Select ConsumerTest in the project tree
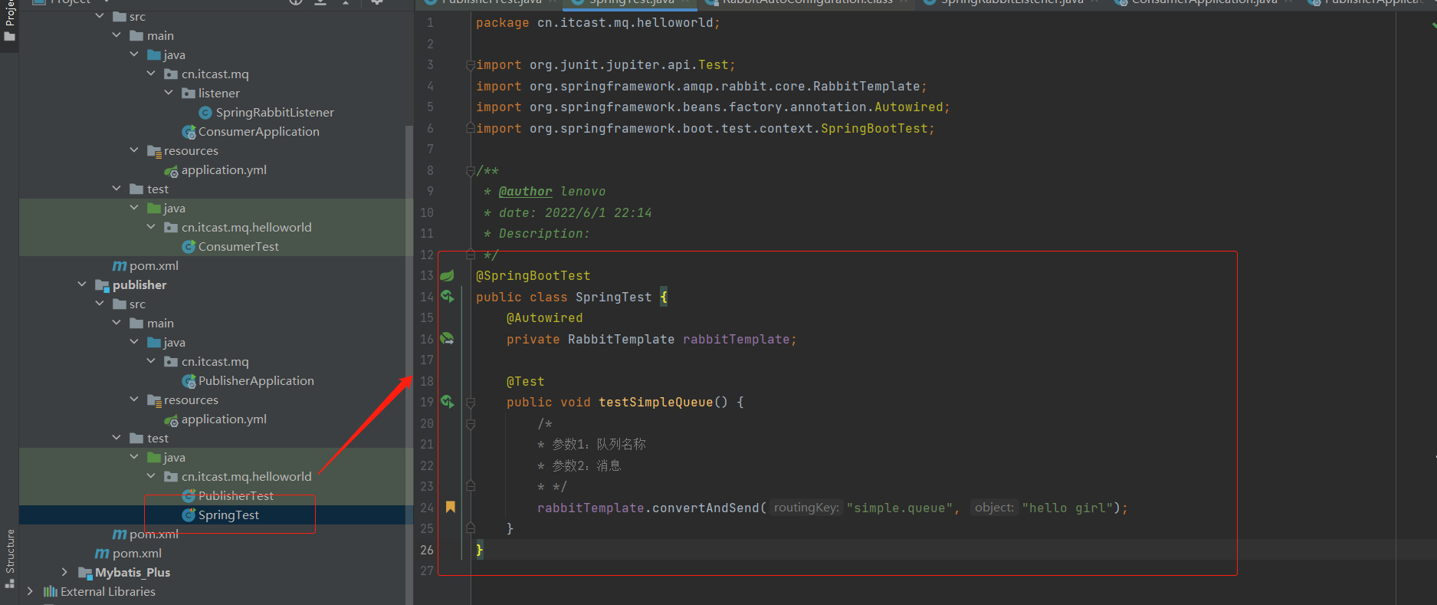 238,247
